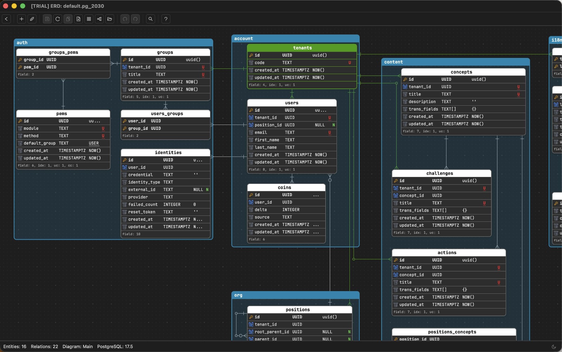Open search with magnifier icon
The width and height of the screenshot is (562, 352).
150,19
